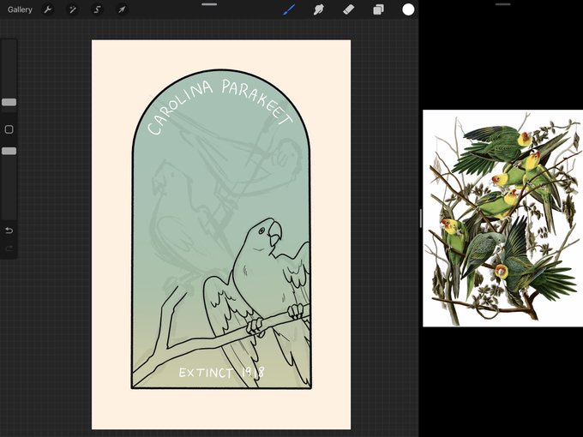Tap the multitasking handle above reference window

pos(502,4)
